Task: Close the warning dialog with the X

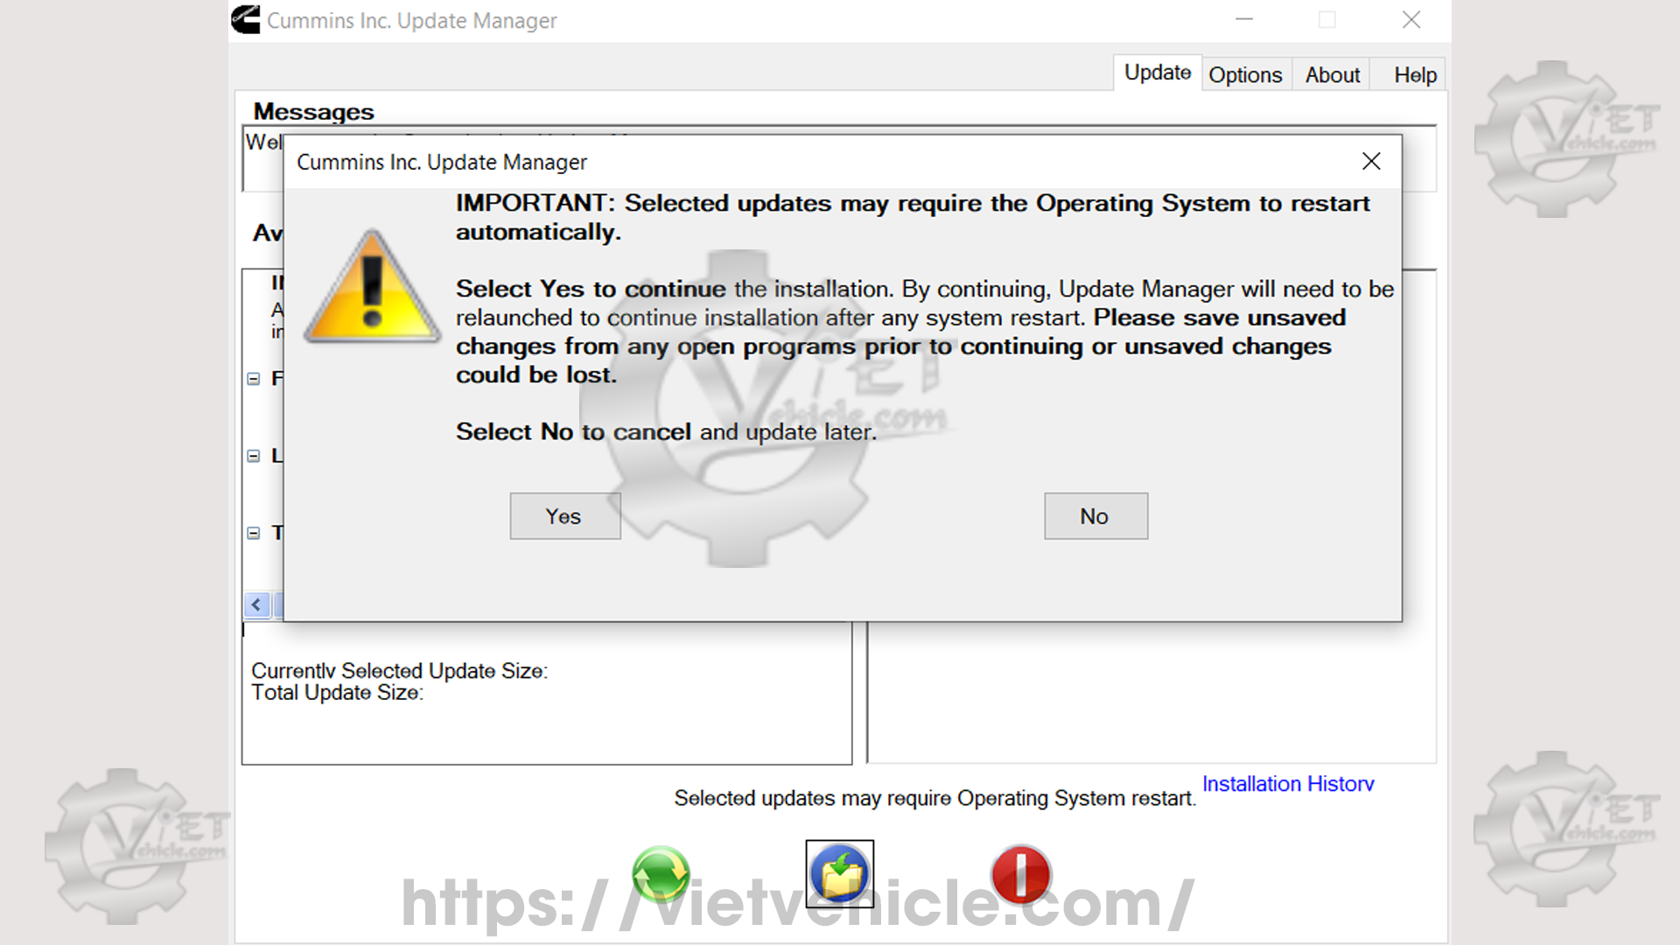Action: pyautogui.click(x=1370, y=161)
